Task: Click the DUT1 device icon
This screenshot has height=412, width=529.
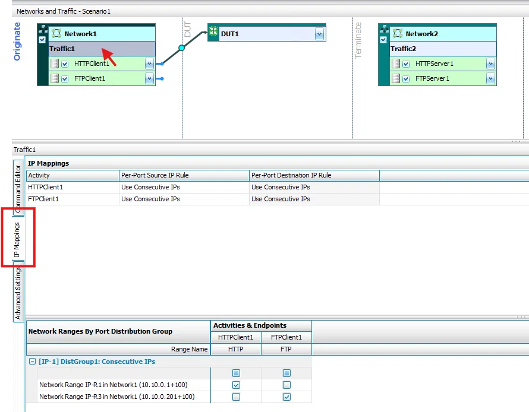Action: (213, 31)
